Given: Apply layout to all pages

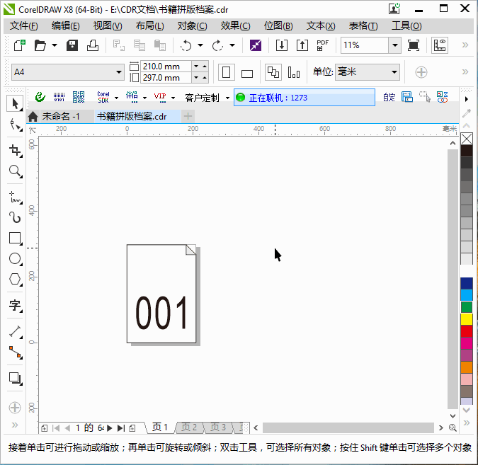Looking at the screenshot, I should click(273, 72).
